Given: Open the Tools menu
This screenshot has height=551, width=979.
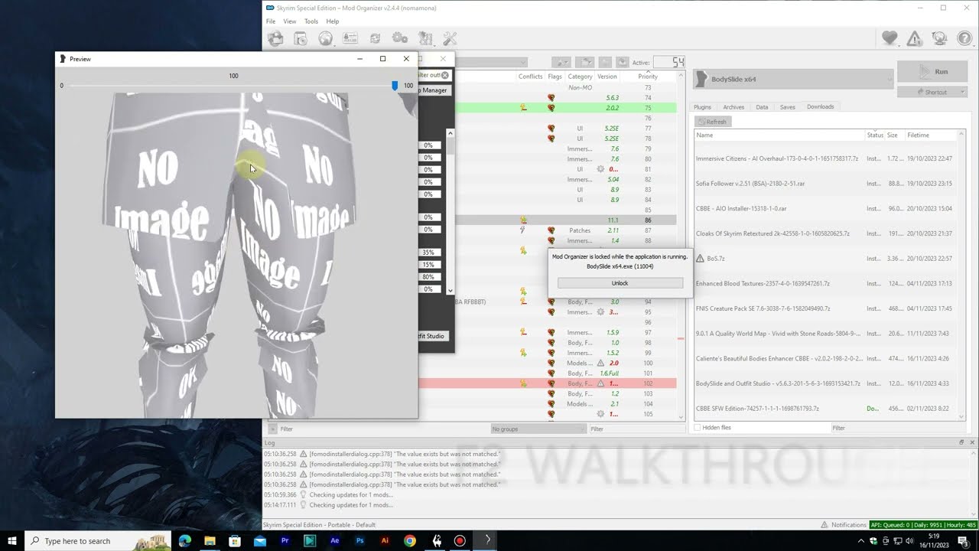Looking at the screenshot, I should coord(311,21).
